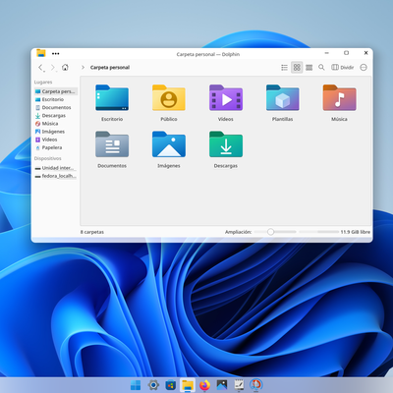Open the software store icon in the taskbar
Screen dimensions: 393x393
coord(170,385)
